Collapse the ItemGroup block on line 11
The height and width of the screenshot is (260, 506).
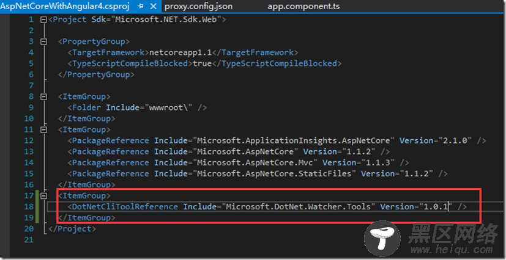(x=43, y=129)
